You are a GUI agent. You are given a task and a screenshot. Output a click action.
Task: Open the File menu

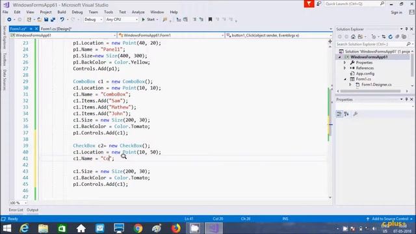coord(5,12)
